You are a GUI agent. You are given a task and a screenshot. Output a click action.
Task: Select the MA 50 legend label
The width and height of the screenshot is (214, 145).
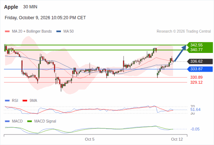69,32
